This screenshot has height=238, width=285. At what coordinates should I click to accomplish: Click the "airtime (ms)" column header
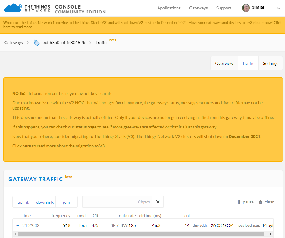(150, 216)
